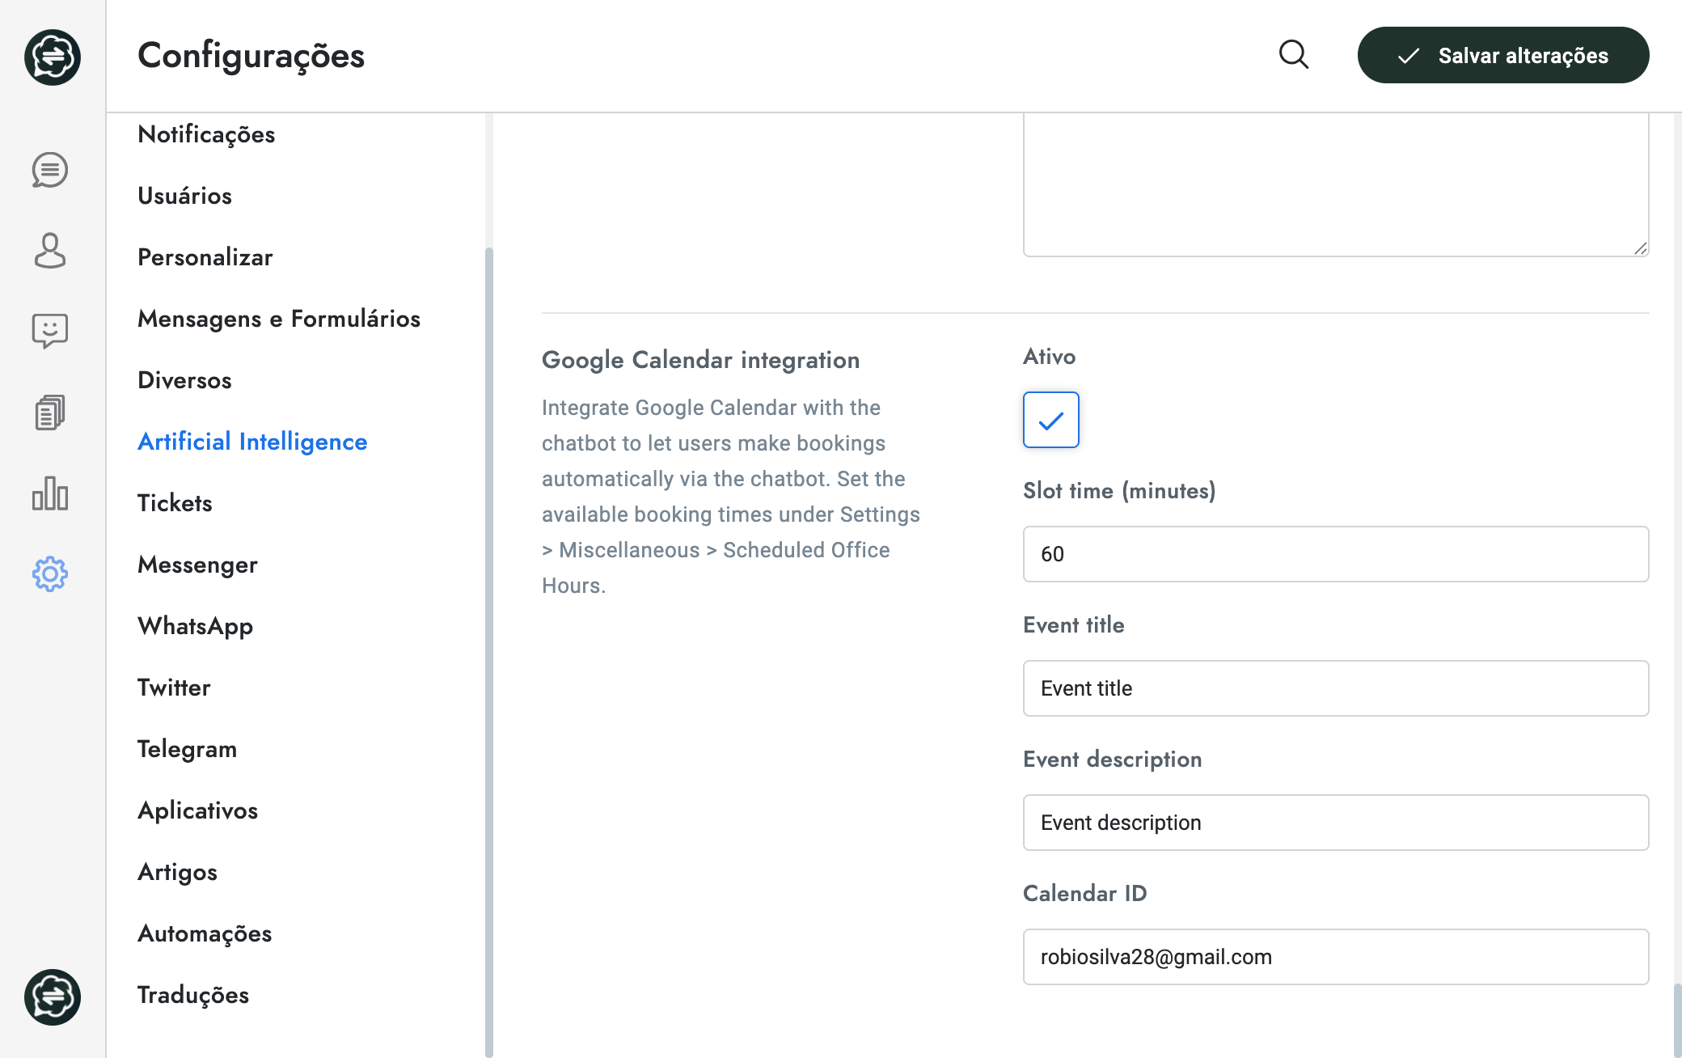The image size is (1682, 1058).
Task: Click the bottom-left account avatar logo
Action: 53,997
